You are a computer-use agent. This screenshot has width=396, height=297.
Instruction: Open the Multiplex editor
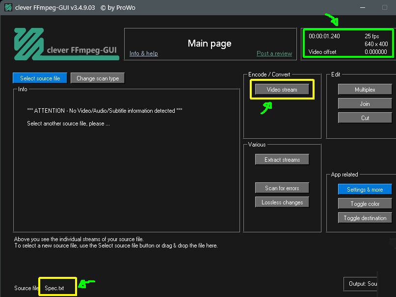[x=365, y=90]
